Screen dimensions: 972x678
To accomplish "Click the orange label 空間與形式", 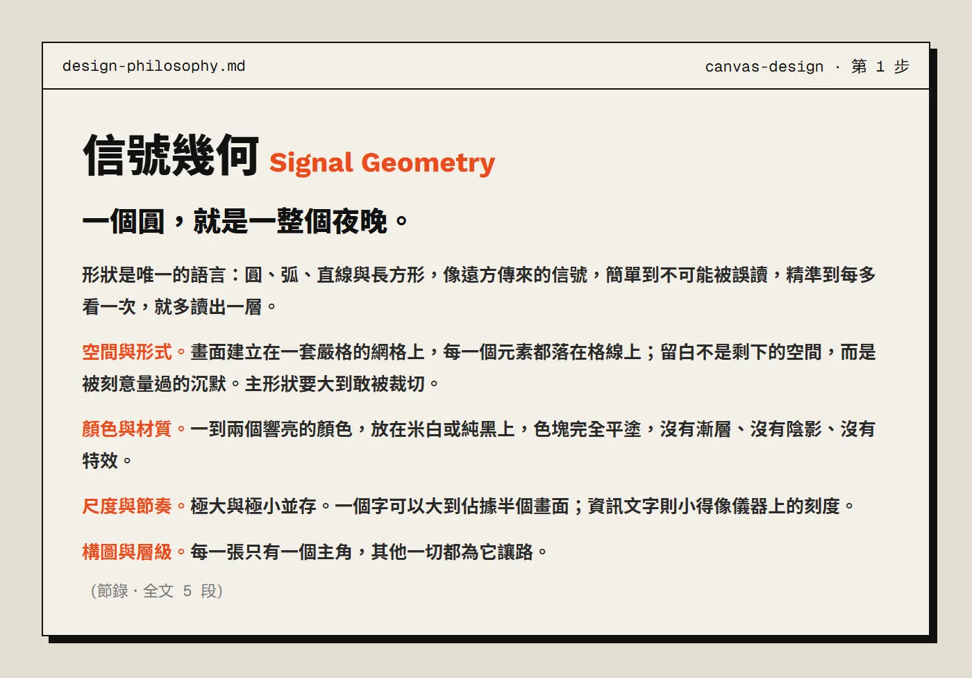I will point(127,352).
